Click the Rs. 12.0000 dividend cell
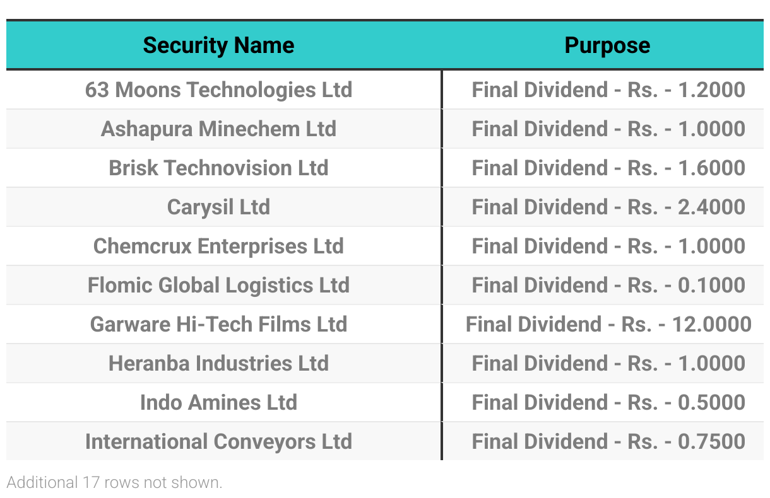The height and width of the screenshot is (498, 770). (608, 324)
